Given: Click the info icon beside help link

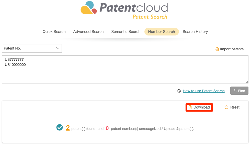Looking at the screenshot, I should click(x=179, y=91).
